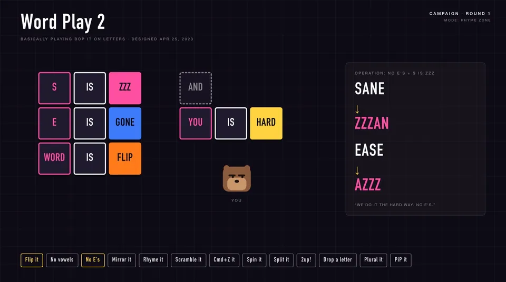506x282 pixels.
Task: Click the subtitle 'Basically playing Bop It on letters'
Action: [73, 39]
